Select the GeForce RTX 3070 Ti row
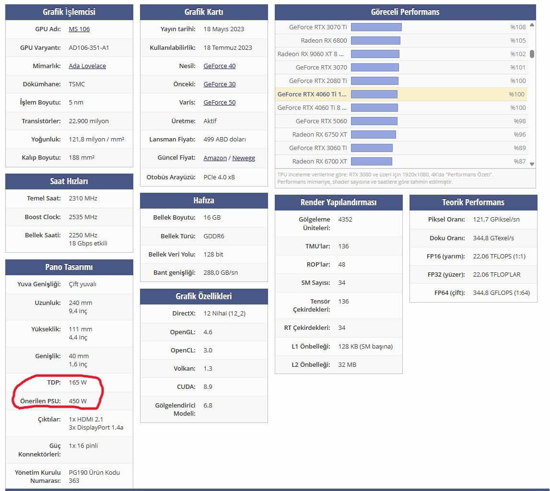The image size is (550, 491). [401, 27]
